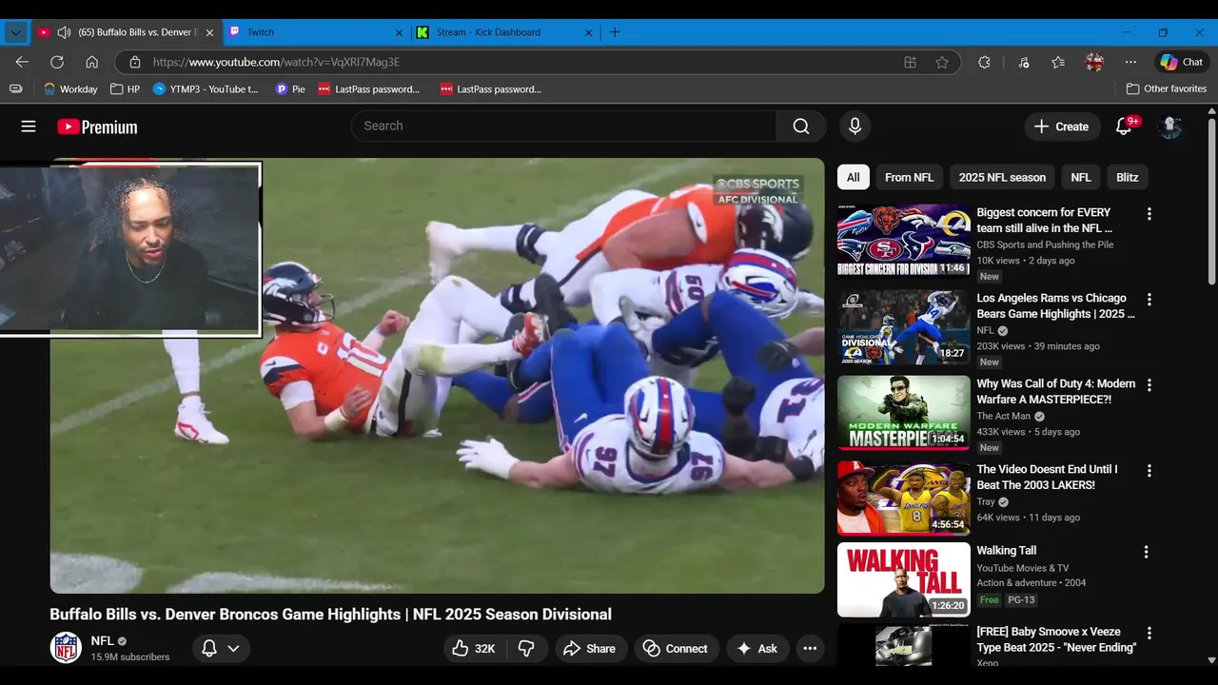Click the YouTube Search field
Viewport: 1218px width, 685px height.
[x=563, y=126]
